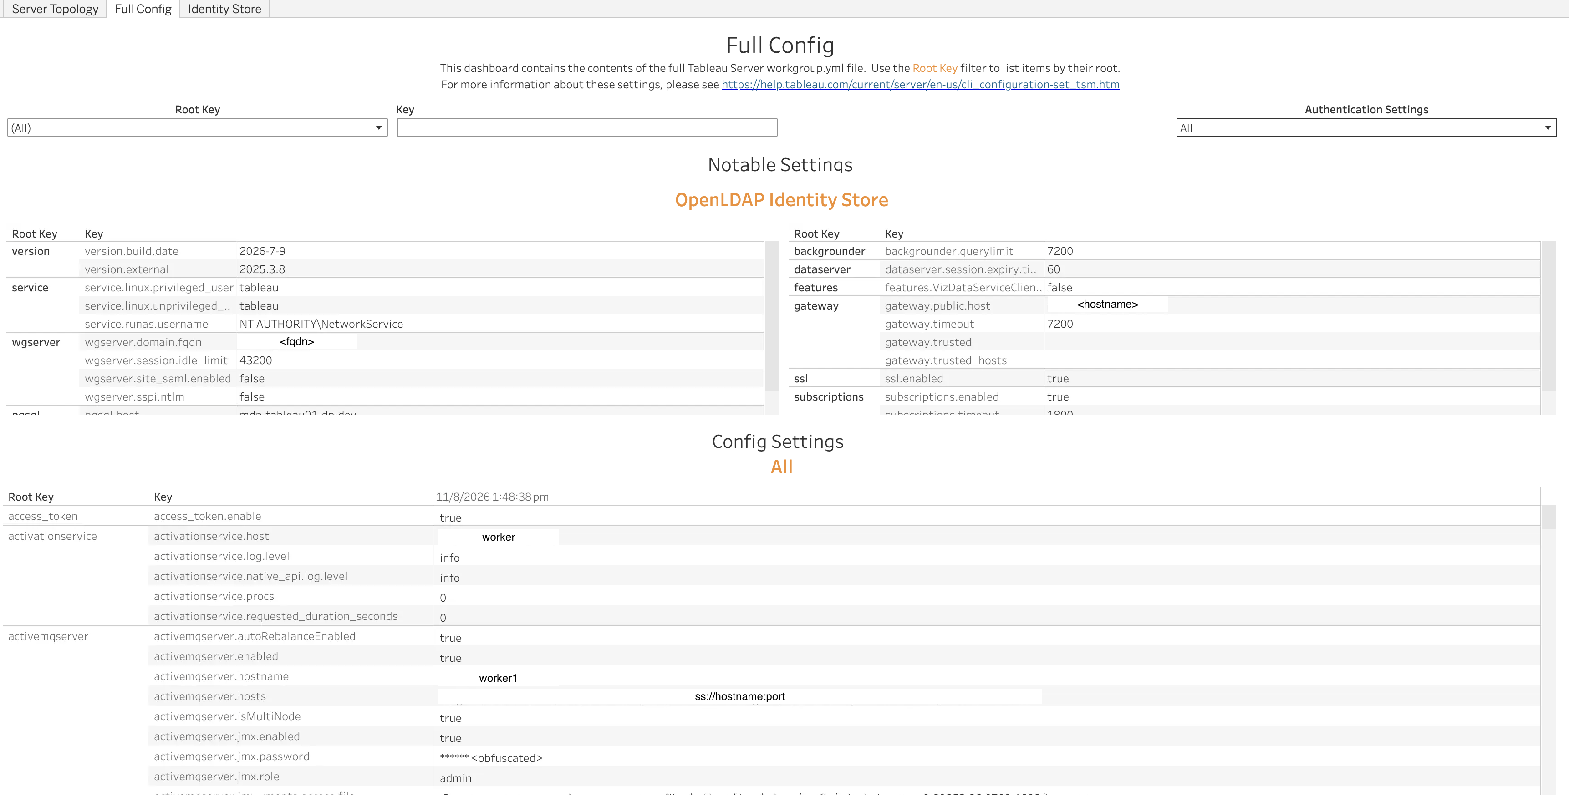1569x802 pixels.
Task: Click the activationservice.requested_duration_seconds key
Action: (276, 617)
